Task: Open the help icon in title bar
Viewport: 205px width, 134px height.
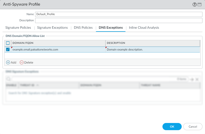Action: pyautogui.click(x=195, y=4)
